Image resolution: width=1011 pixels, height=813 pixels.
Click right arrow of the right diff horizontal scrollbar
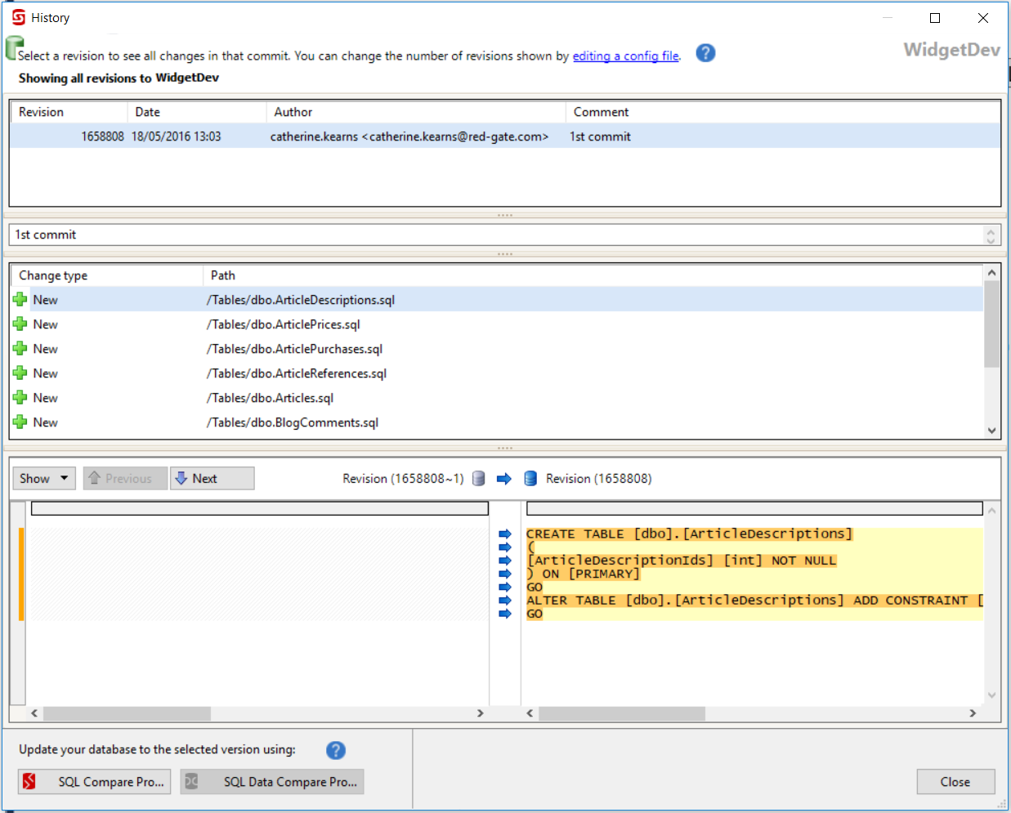[973, 713]
